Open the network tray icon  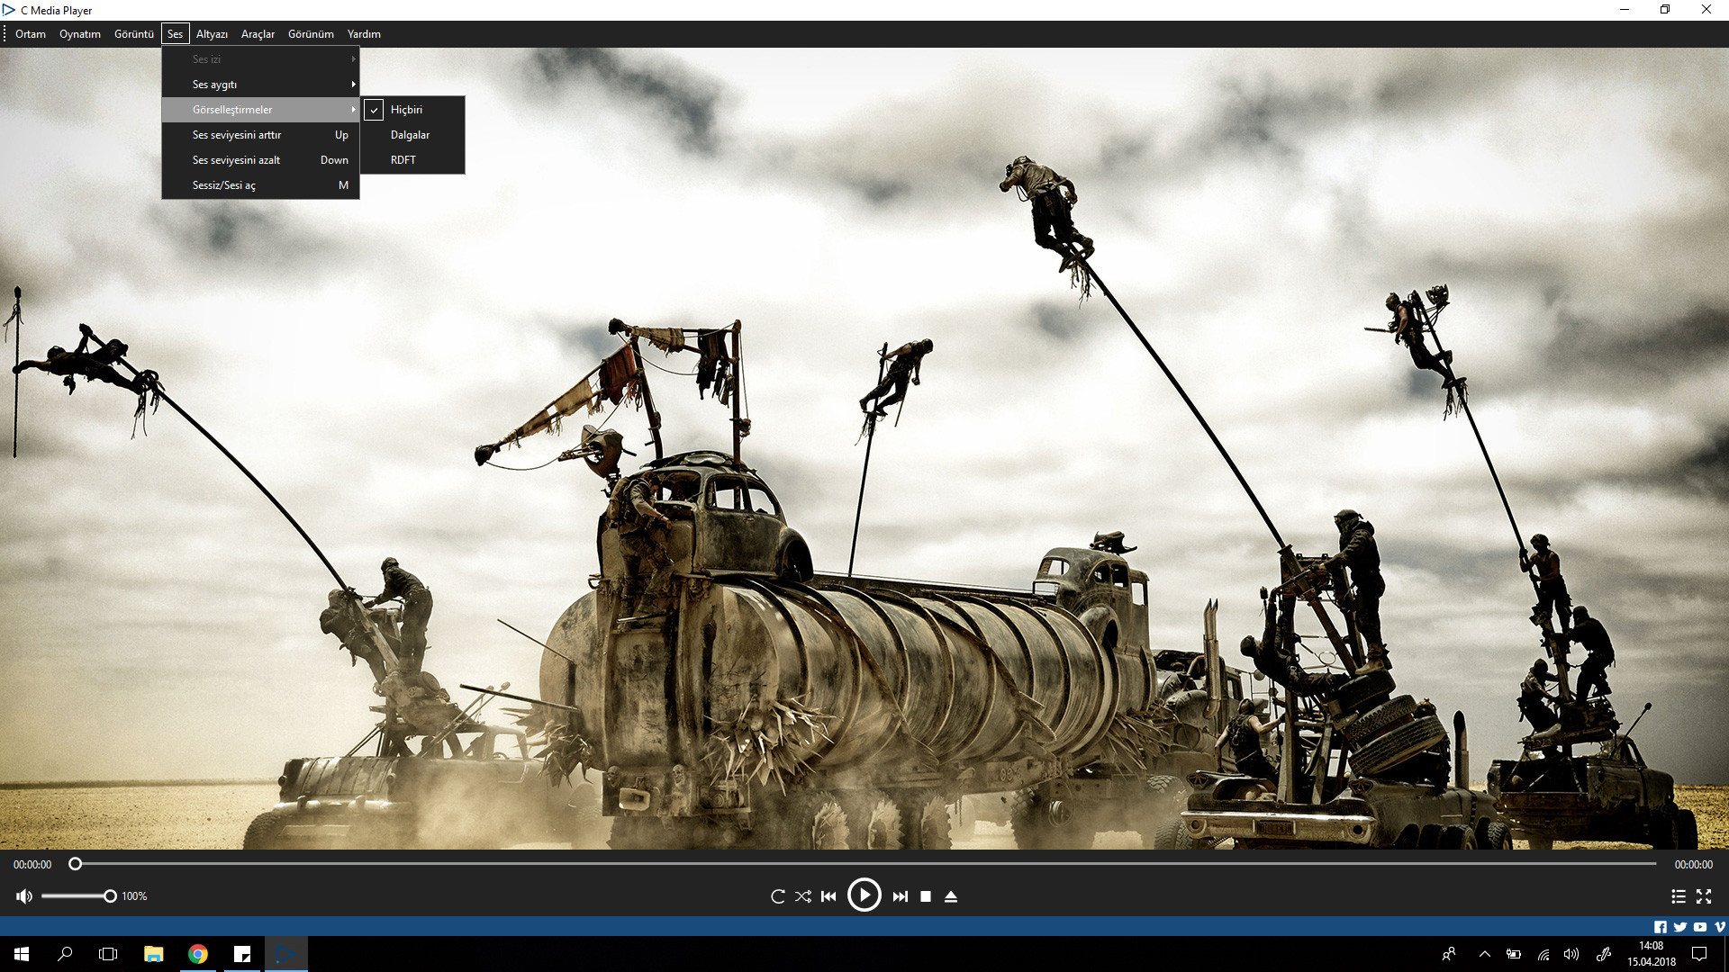1543,954
